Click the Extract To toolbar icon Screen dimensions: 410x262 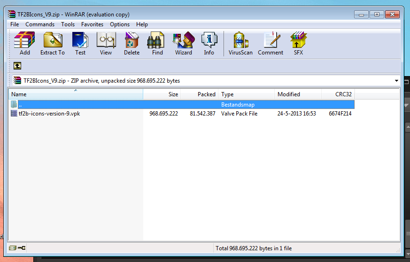click(x=53, y=43)
